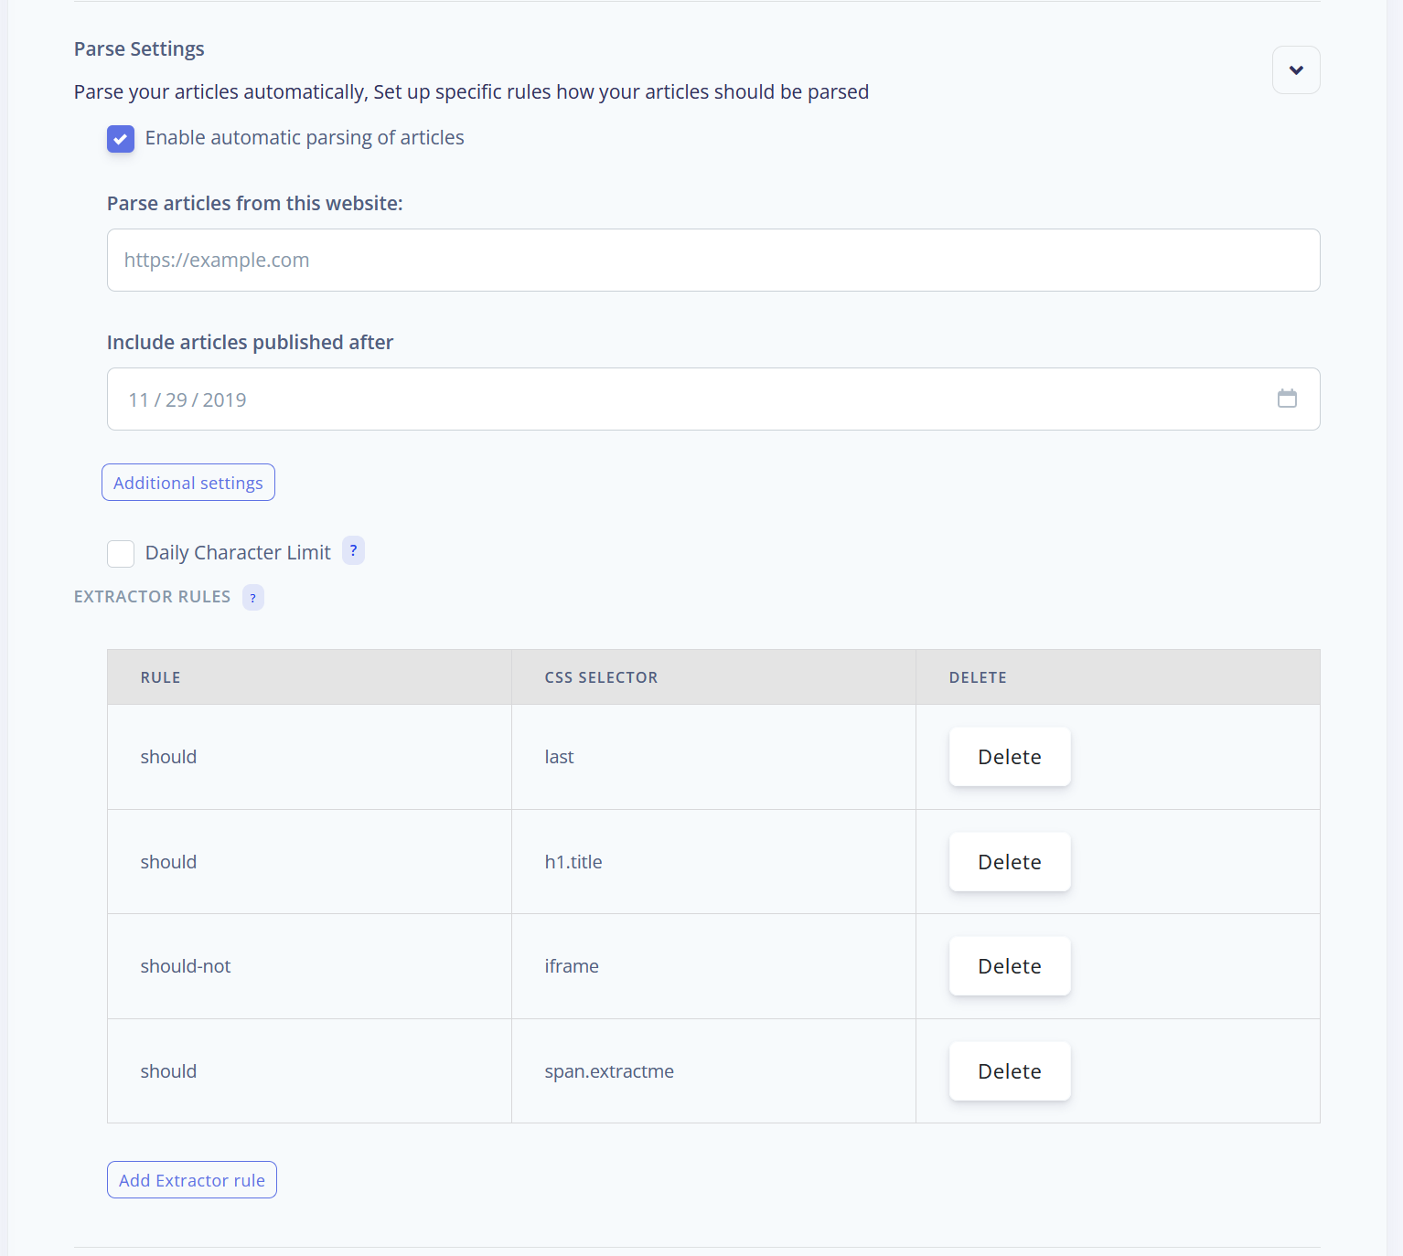Delete the span.extractme rule
This screenshot has height=1256, width=1403.
click(1009, 1071)
